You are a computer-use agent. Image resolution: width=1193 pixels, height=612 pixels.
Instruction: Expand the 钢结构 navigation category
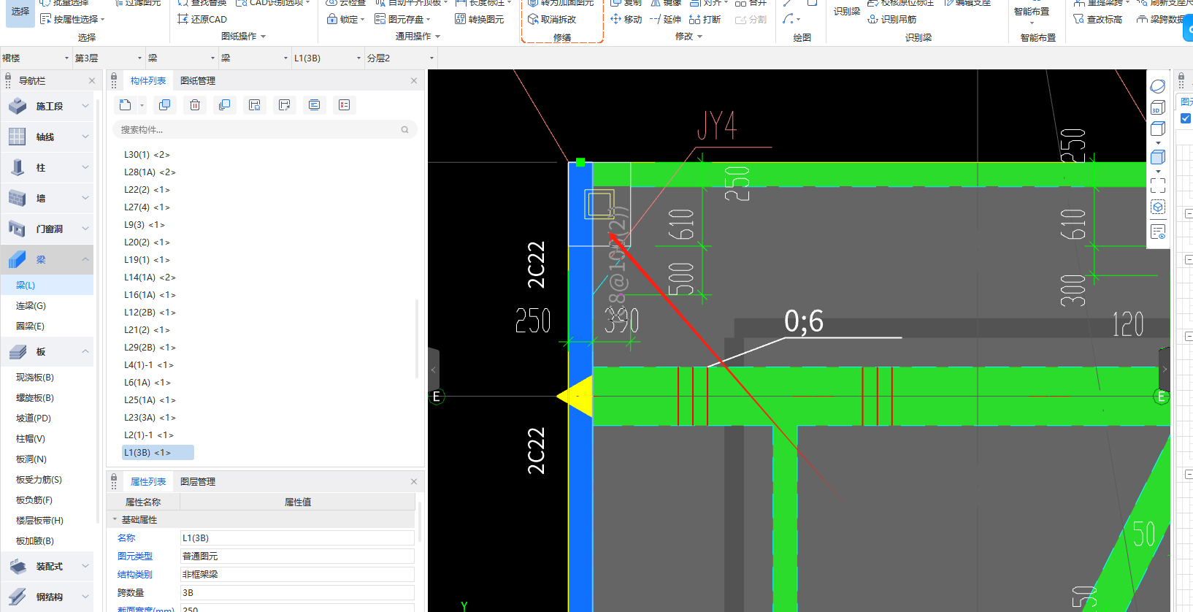point(47,597)
